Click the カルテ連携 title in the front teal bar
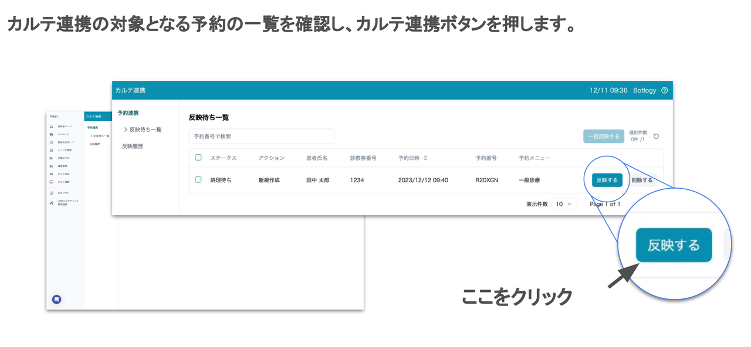Screen dimensions: 751x347 [130, 90]
